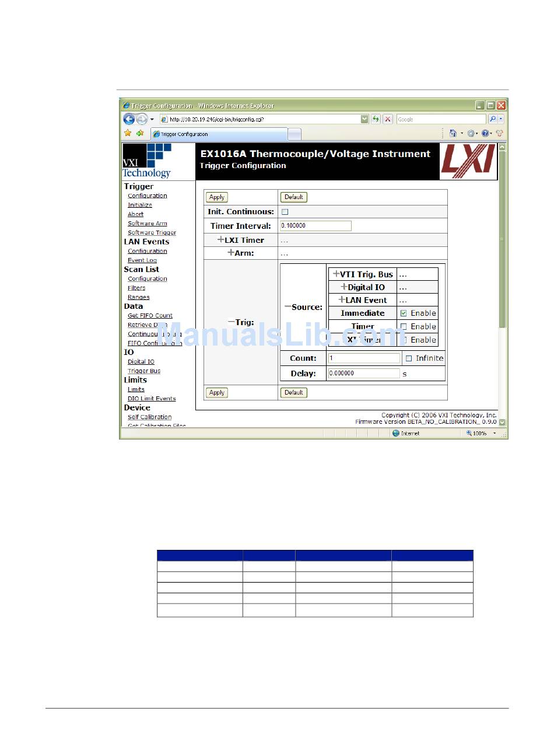This screenshot has height=732, width=554.
Task: Click the page vertical scrollbar
Action: [502, 239]
